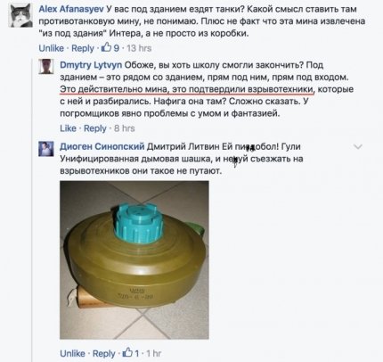Viewport: 383px width, 362px height.
Task: Open Alex Afanasyev's cat avatar
Action: click(x=21, y=16)
